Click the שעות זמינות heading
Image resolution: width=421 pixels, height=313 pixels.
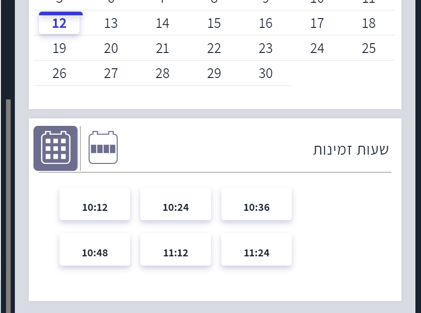351,150
